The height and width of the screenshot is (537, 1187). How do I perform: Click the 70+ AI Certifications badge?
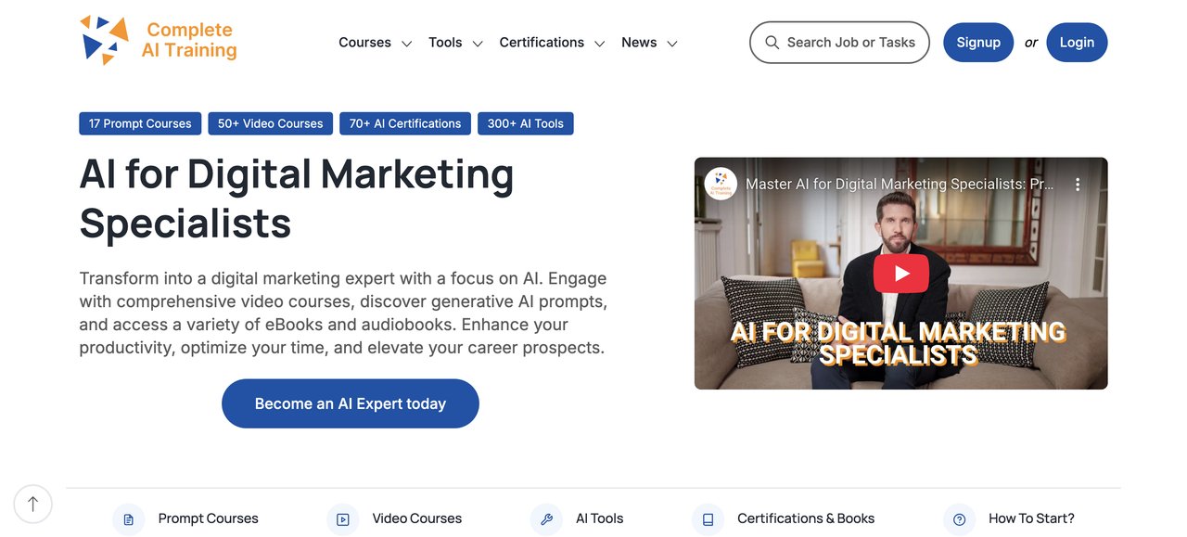click(x=405, y=123)
